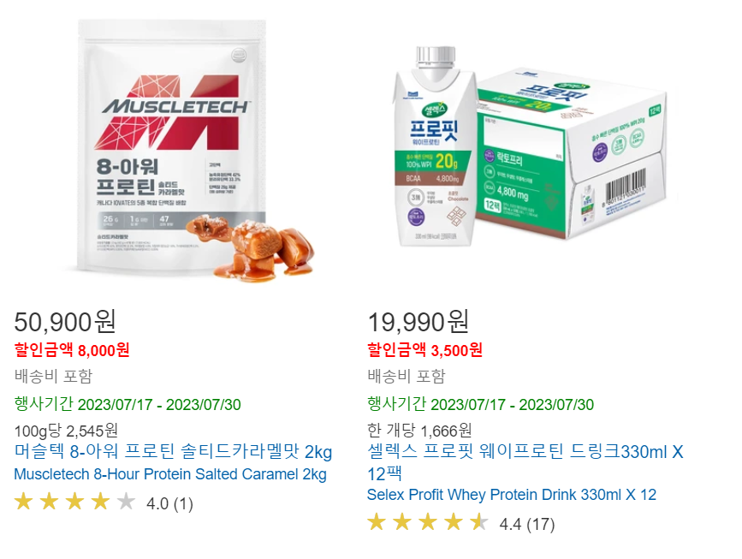Screen dimensions: 742x559
Task: Click the fourth star of Muscletech rating
Action: [x=100, y=502]
